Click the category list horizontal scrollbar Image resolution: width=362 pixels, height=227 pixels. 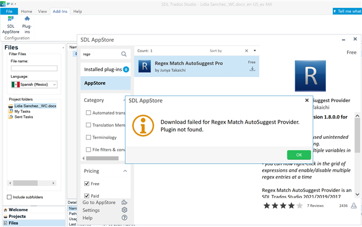tap(102, 158)
